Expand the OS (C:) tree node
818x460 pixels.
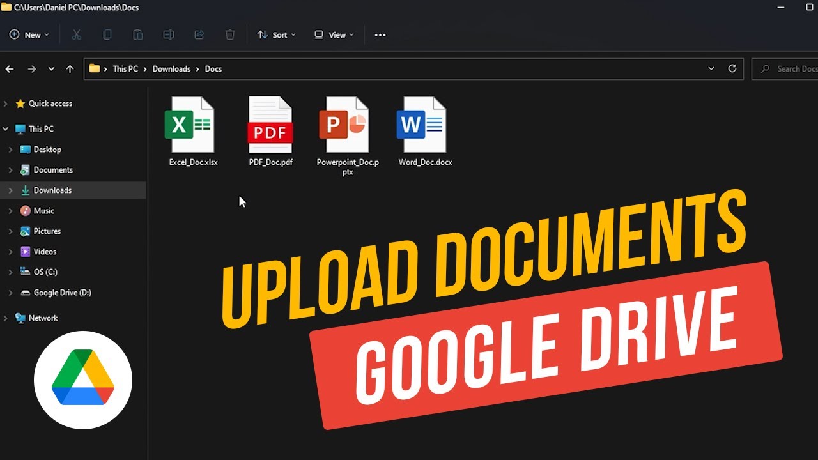point(10,272)
